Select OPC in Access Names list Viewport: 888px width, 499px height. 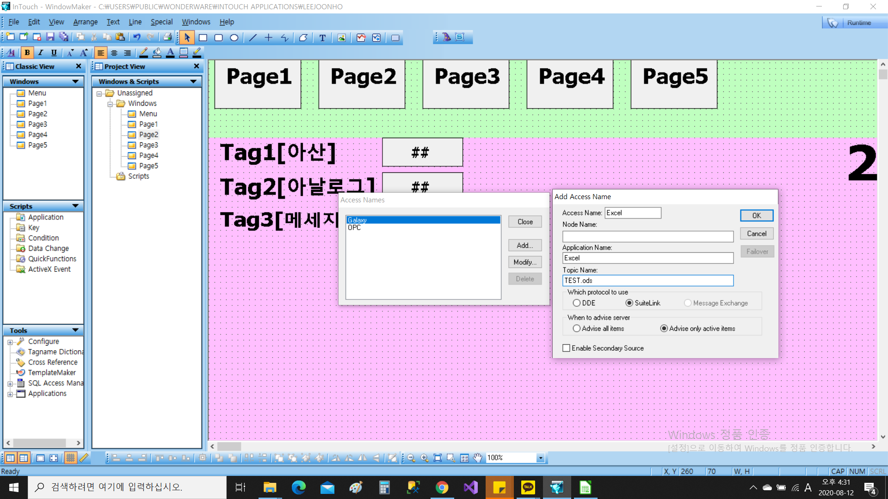pos(423,228)
